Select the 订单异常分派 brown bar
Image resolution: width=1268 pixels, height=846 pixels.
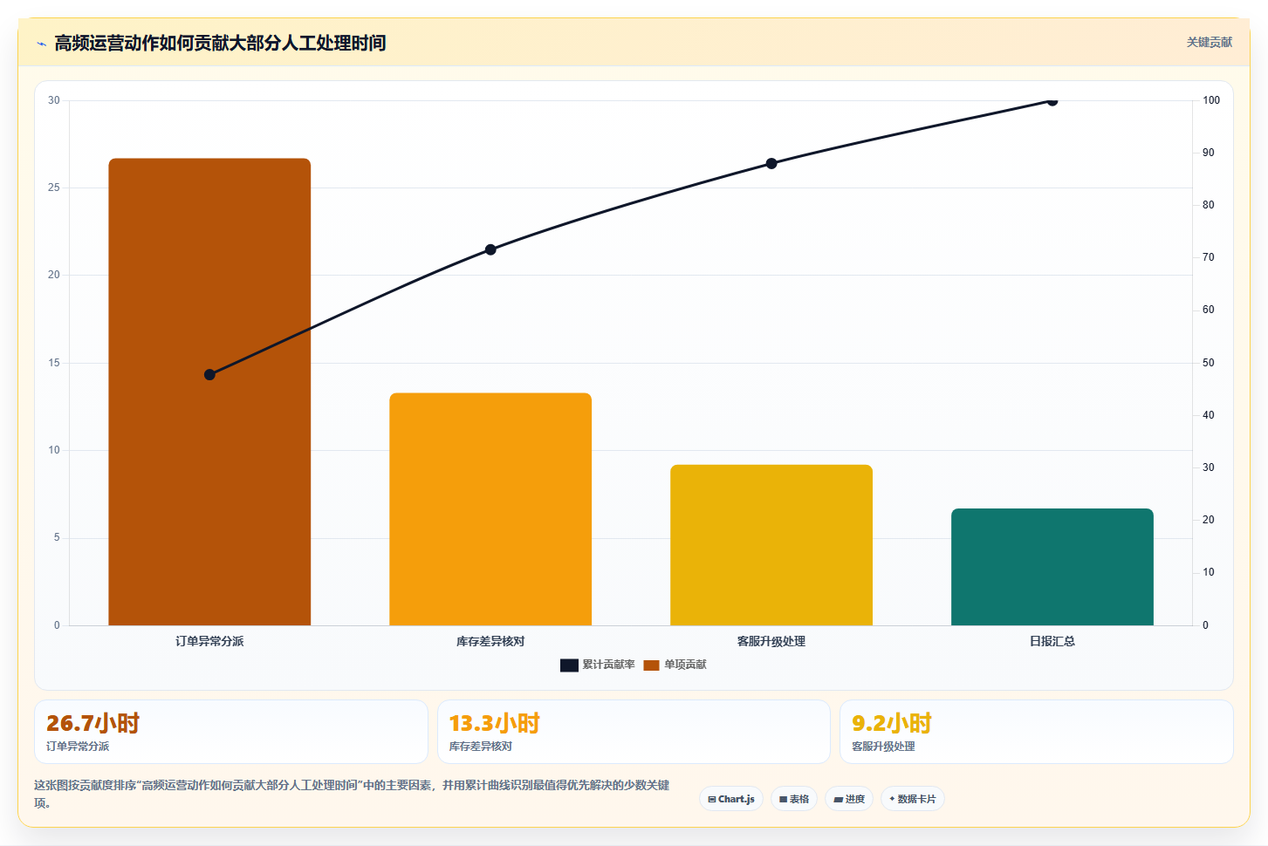[x=209, y=392]
